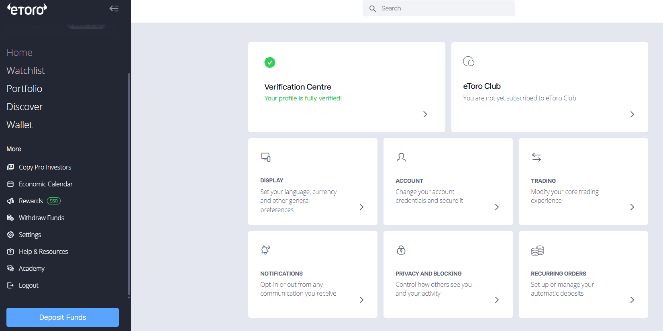The height and width of the screenshot is (331, 663).
Task: Click the Display settings monitor icon
Action: pos(266,157)
